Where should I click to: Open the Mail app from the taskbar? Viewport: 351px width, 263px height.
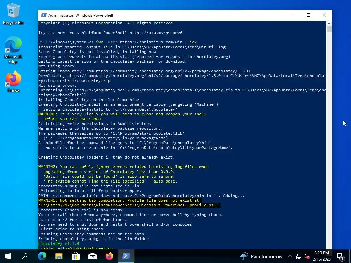coord(93,256)
